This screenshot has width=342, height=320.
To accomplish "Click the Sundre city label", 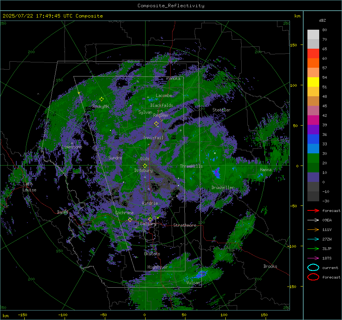I will click(x=115, y=158).
